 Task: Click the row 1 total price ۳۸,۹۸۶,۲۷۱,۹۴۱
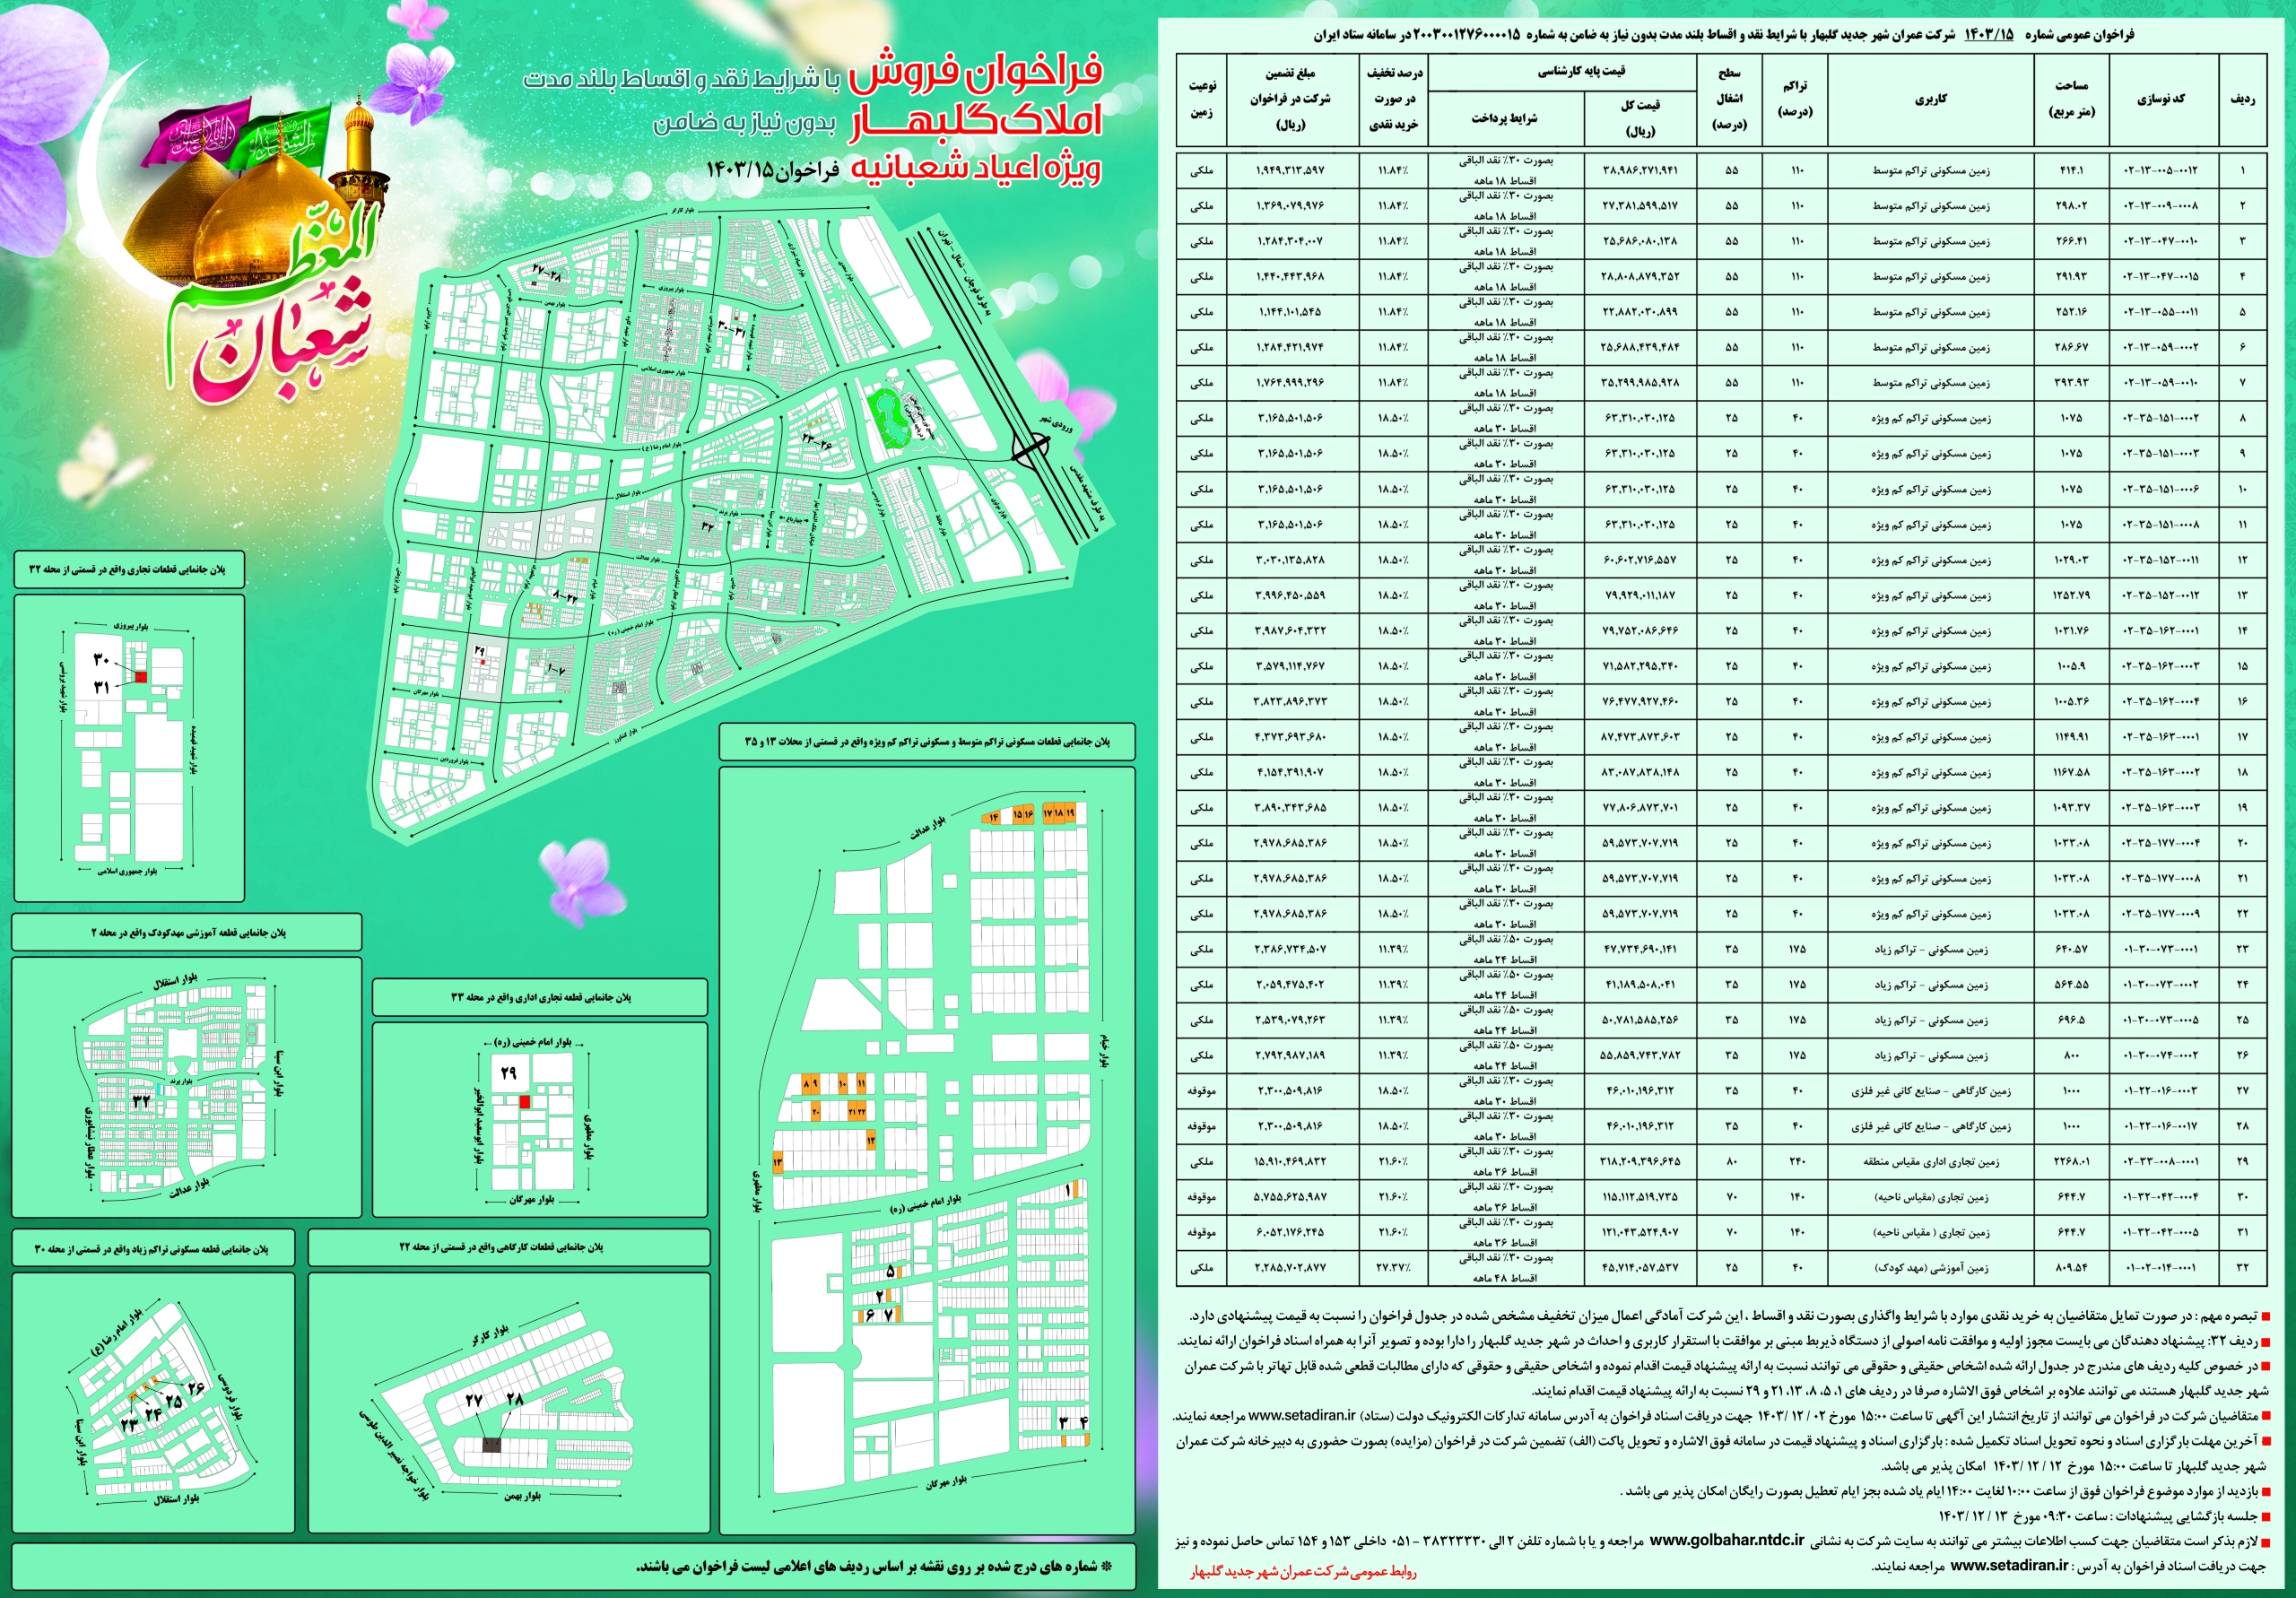[1640, 170]
